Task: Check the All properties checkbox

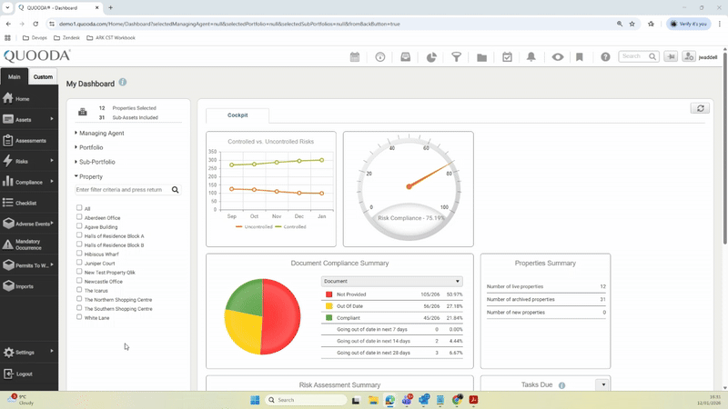Action: coord(79,208)
